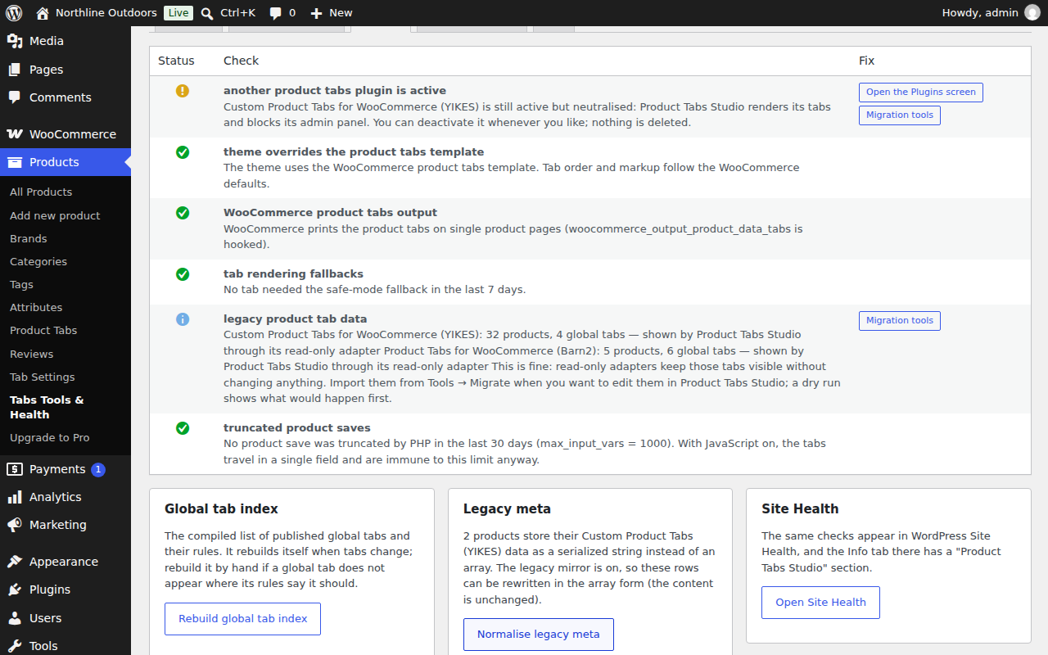Open Tags submenu item
Image resolution: width=1048 pixels, height=655 pixels.
[x=21, y=285]
